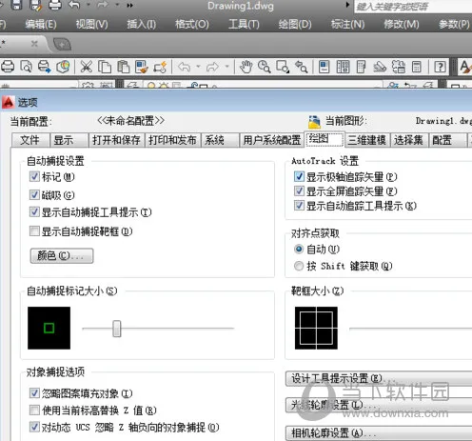Open the 标注(N) menu
The image size is (472, 441).
(x=347, y=24)
